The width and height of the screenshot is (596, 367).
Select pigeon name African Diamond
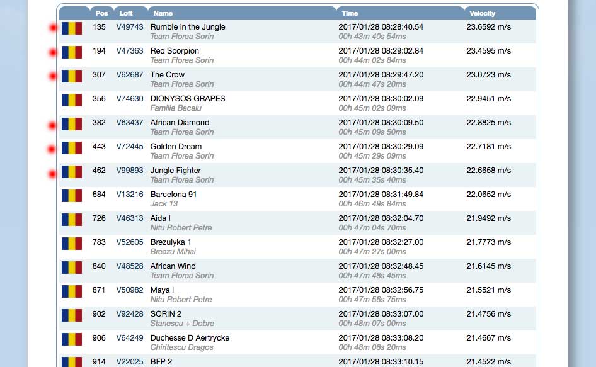[180, 123]
